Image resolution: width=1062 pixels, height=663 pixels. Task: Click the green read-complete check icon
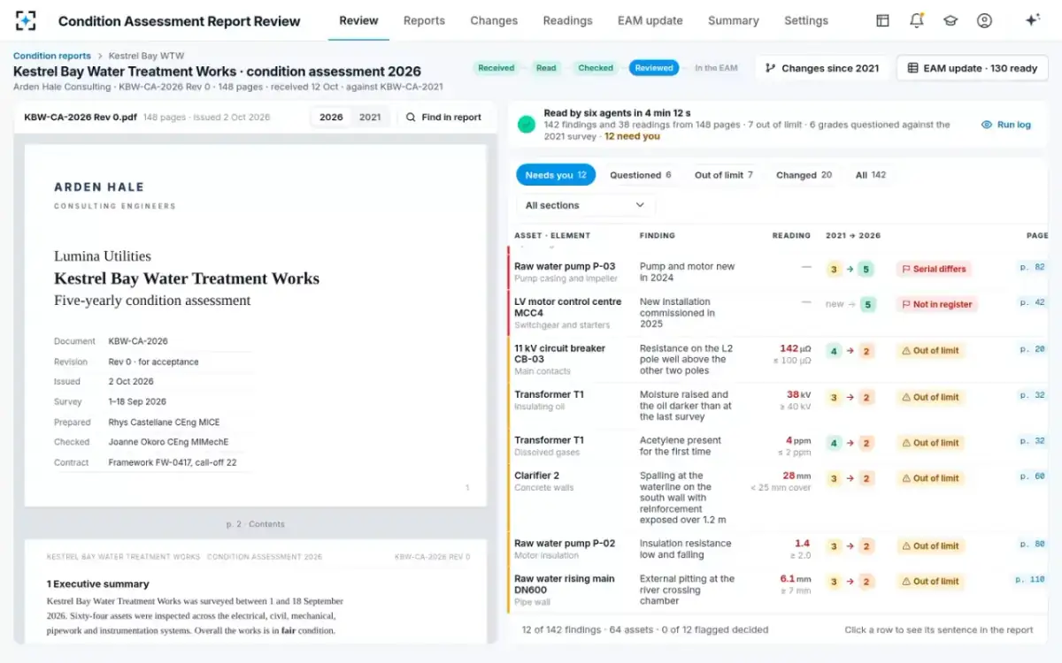[x=527, y=125]
